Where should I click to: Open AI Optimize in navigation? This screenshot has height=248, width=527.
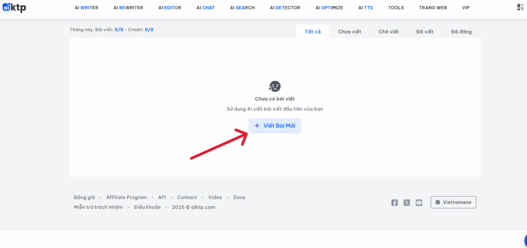coord(329,8)
